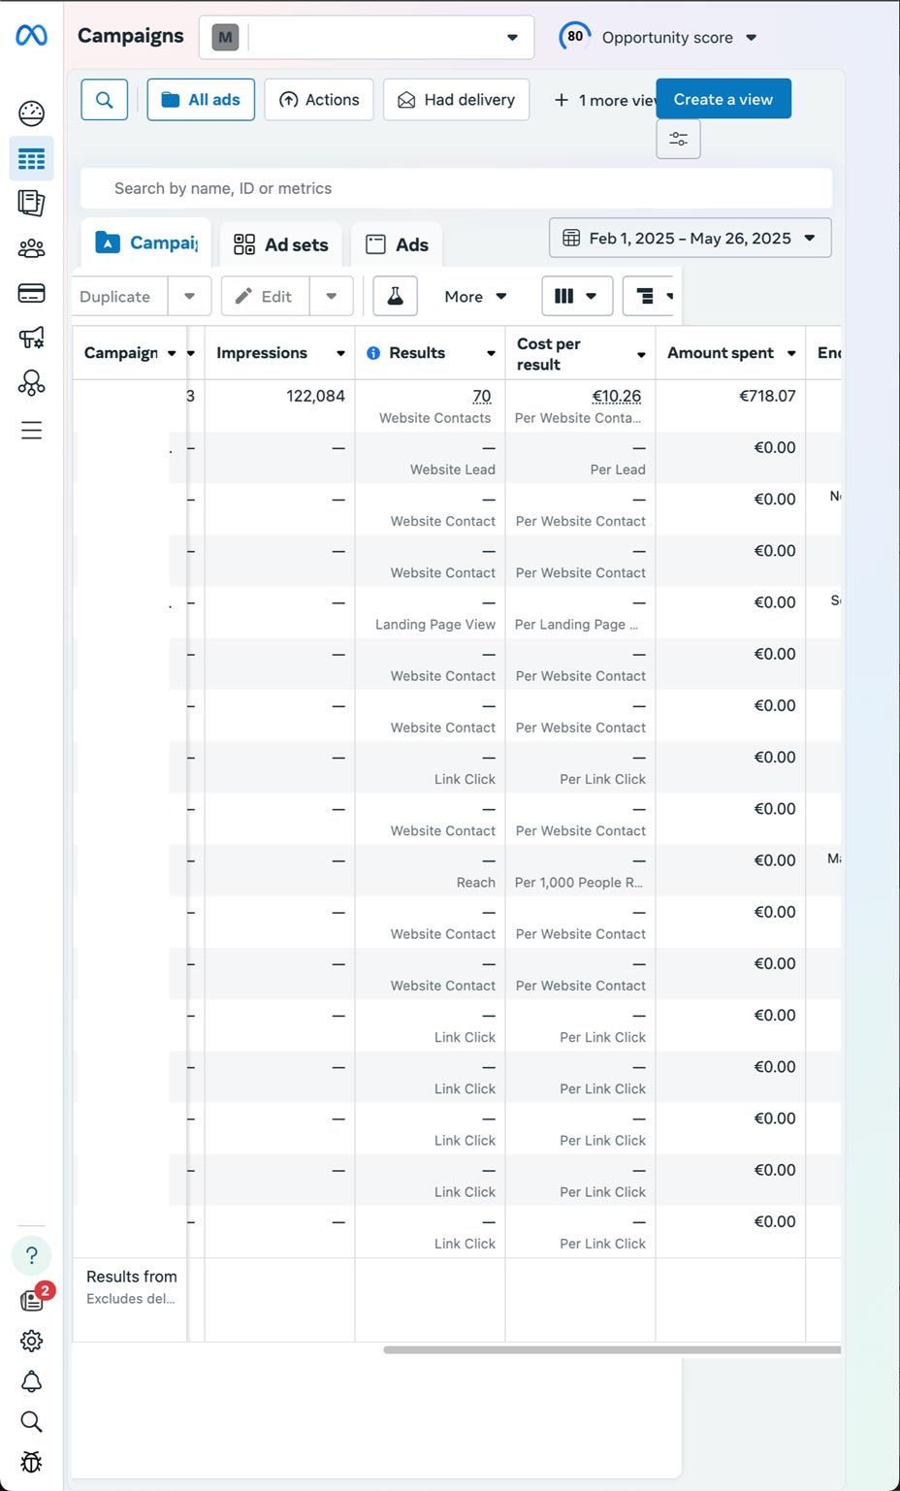900x1491 pixels.
Task: Expand the Opportunity score dropdown
Action: (x=752, y=38)
